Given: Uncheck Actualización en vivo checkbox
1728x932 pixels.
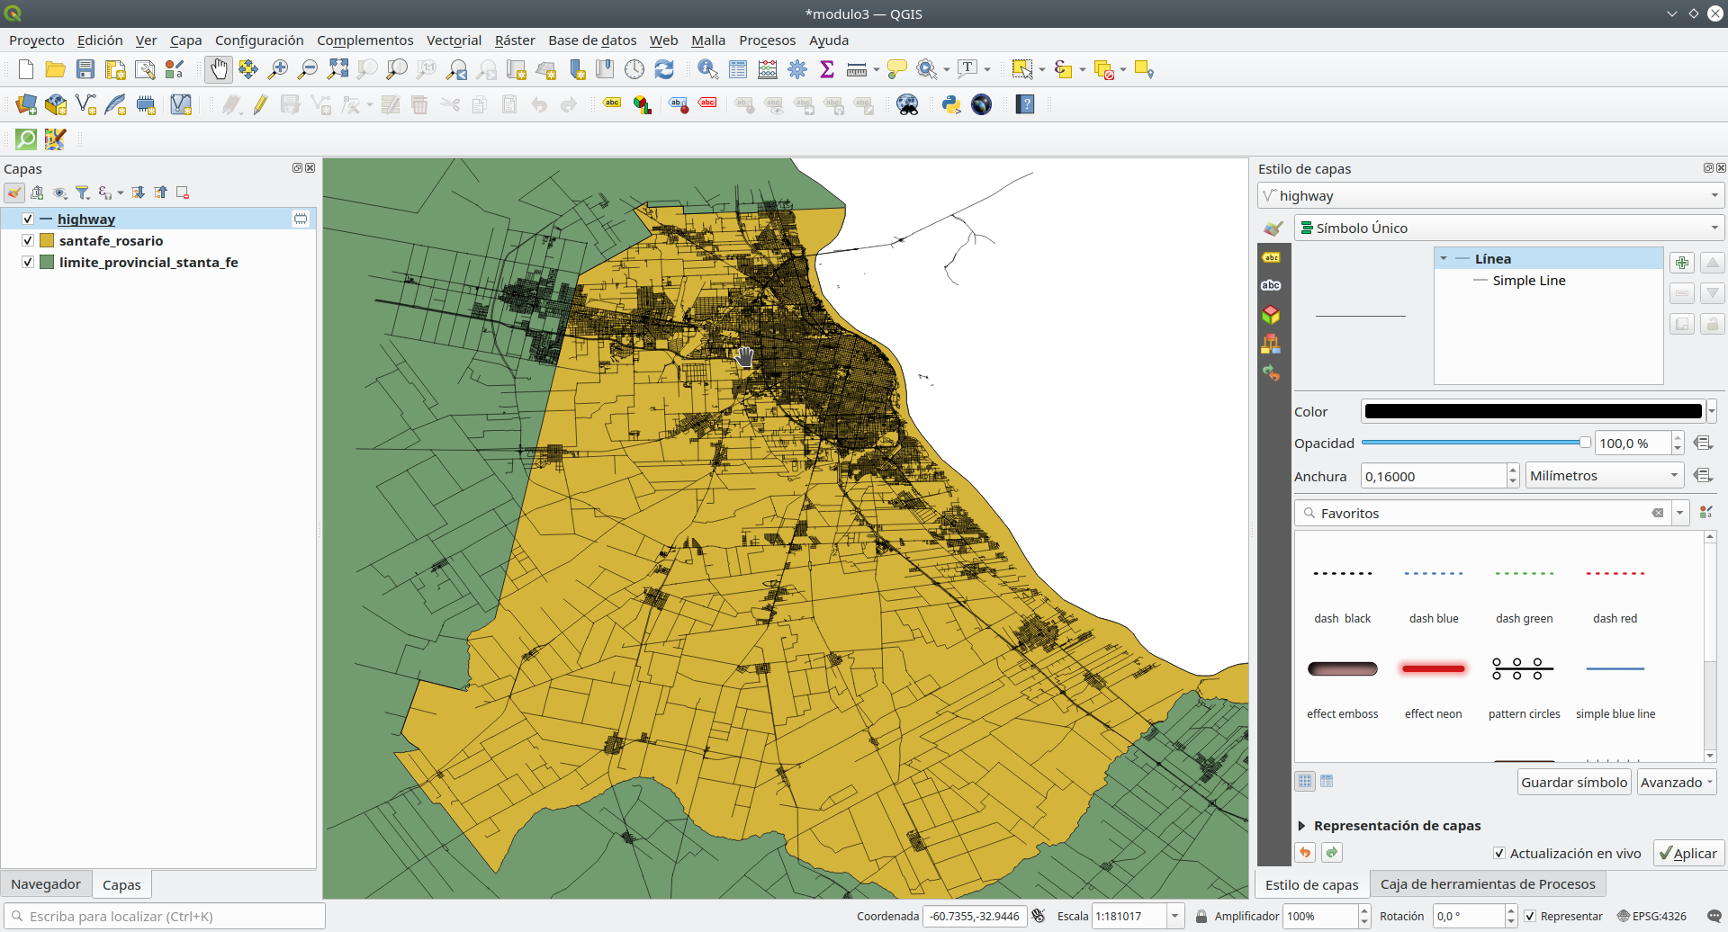Looking at the screenshot, I should 1499,853.
